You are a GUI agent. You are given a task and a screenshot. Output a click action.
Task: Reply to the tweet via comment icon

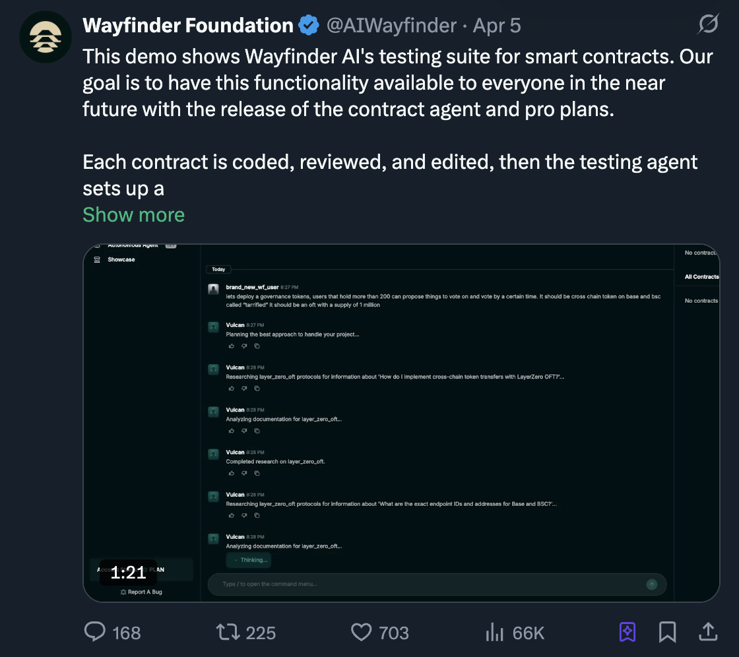pyautogui.click(x=95, y=633)
